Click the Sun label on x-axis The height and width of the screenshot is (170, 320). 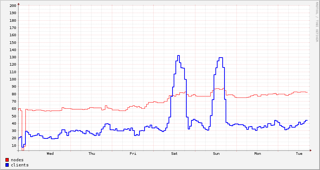[x=216, y=154]
